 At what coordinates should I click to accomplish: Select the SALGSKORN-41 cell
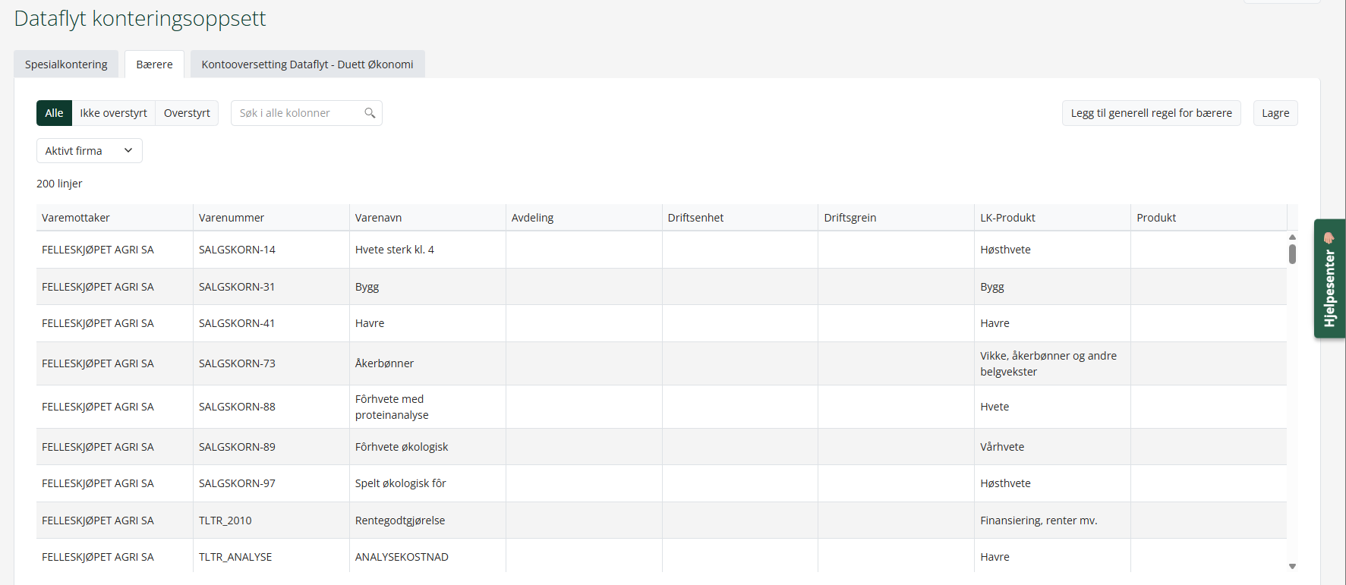click(271, 323)
